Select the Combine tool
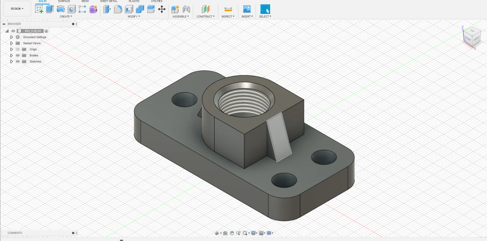 click(x=140, y=9)
